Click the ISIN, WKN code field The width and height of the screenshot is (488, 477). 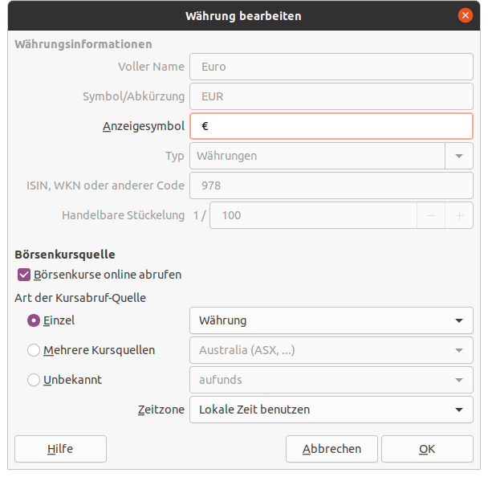tap(331, 185)
